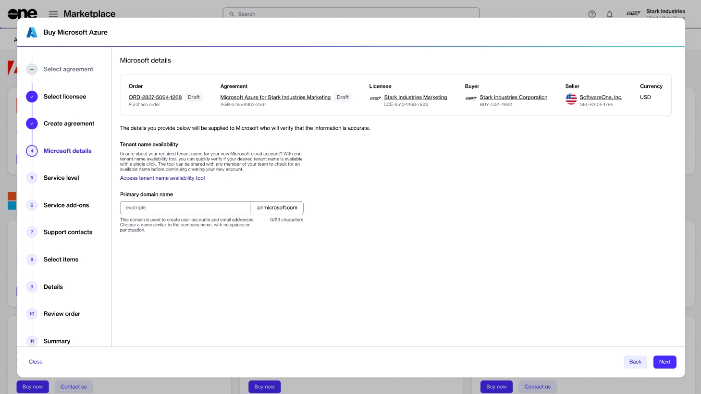This screenshot has width=701, height=394.
Task: Click the completed Select licensee step checkmark
Action: coord(32,97)
